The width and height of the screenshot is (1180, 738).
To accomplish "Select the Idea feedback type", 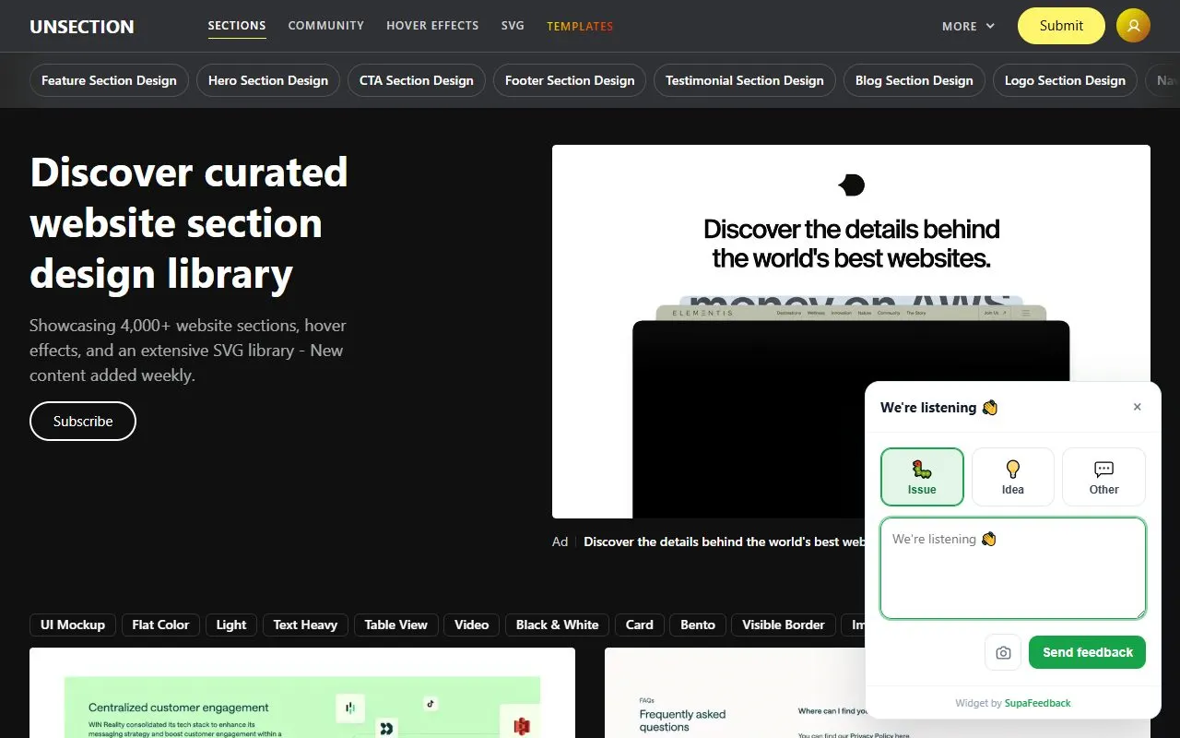I will 1013,477.
